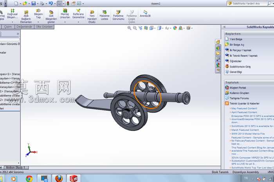Expand feature tree panel double chevron
This screenshot has height=182, width=274.
click(x=18, y=34)
